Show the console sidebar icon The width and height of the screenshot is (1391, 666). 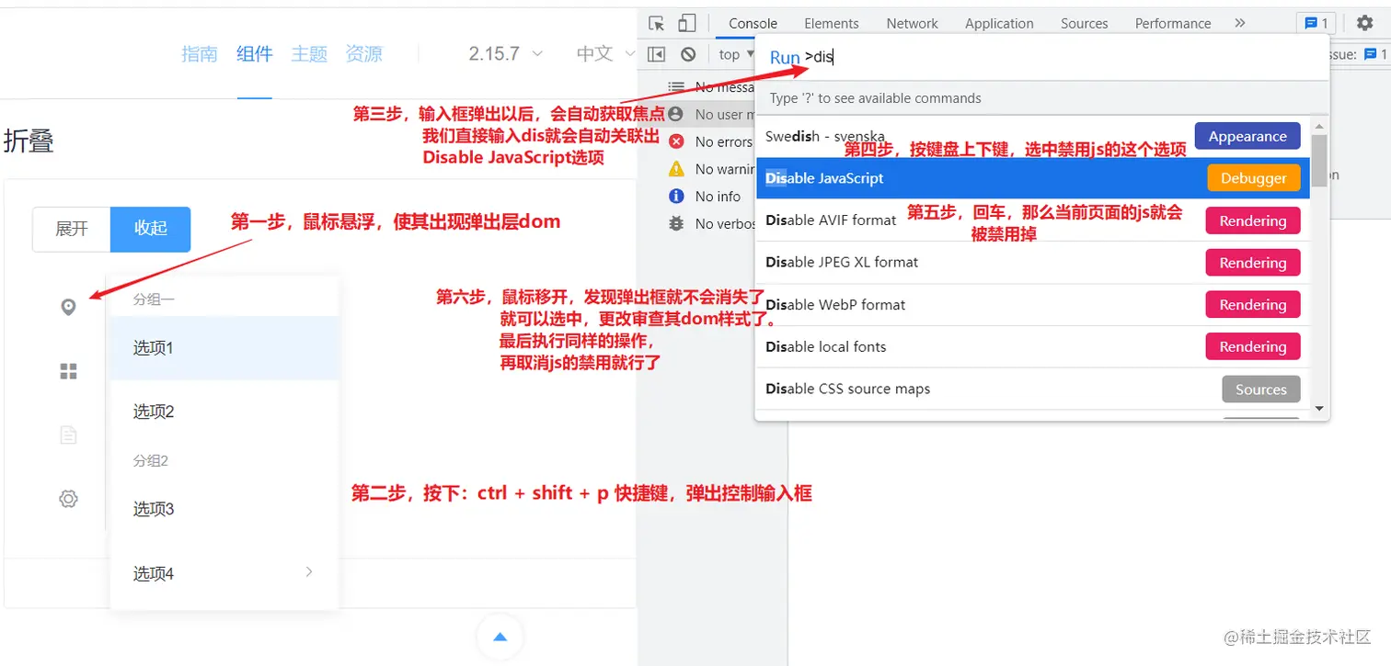(x=656, y=54)
